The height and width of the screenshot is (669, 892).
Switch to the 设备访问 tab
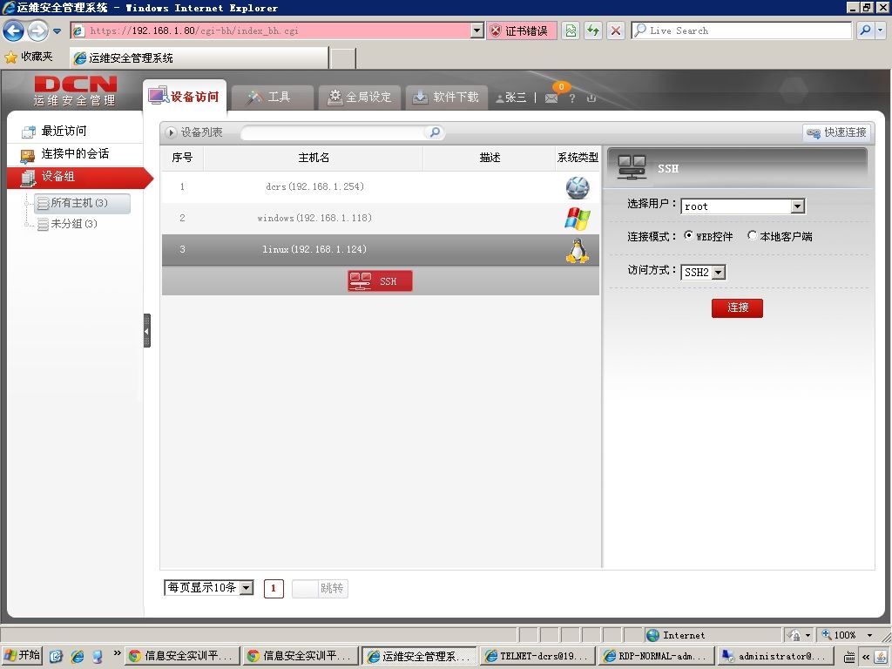pyautogui.click(x=185, y=96)
